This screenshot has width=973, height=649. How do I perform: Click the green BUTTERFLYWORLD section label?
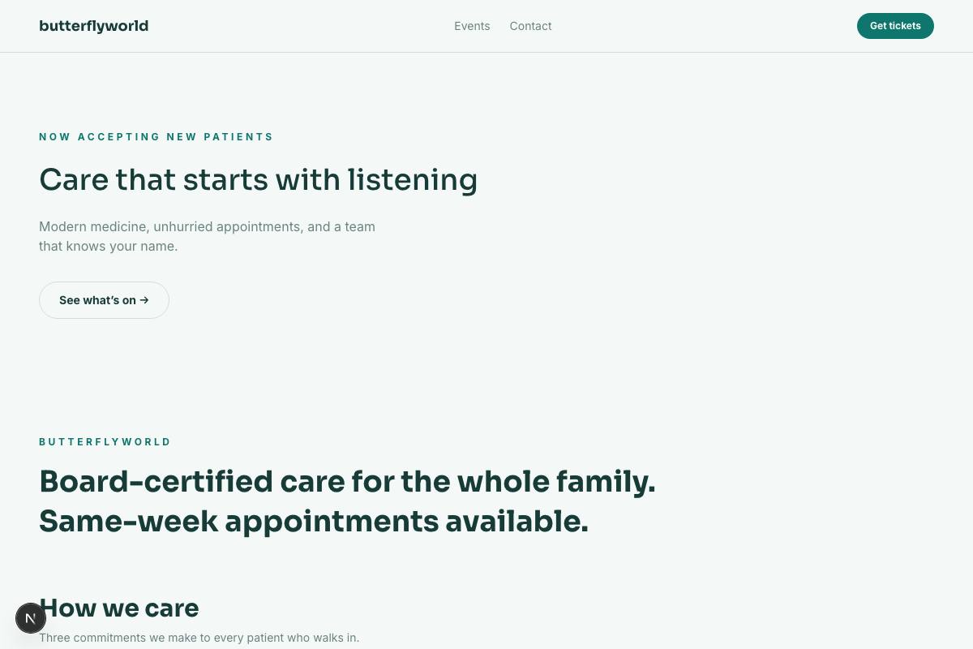[105, 442]
